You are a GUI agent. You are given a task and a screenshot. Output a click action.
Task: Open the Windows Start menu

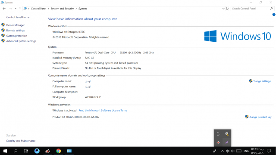pyautogui.click(x=5, y=151)
